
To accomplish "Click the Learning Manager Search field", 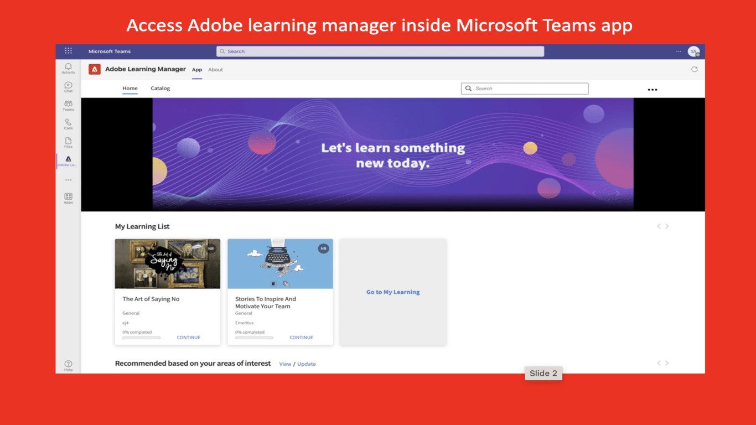I will [x=525, y=89].
